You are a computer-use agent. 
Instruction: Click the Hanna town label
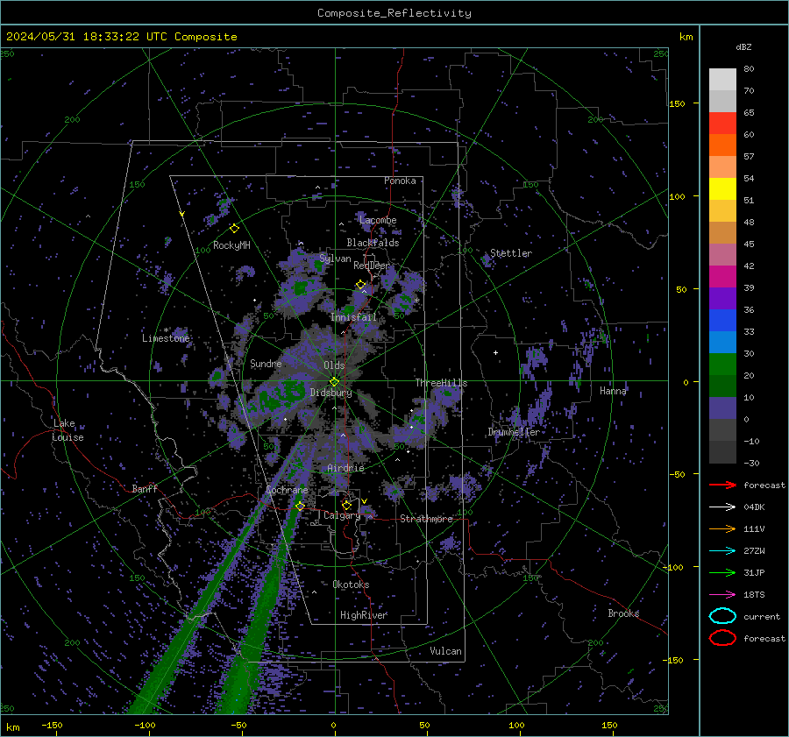point(613,391)
